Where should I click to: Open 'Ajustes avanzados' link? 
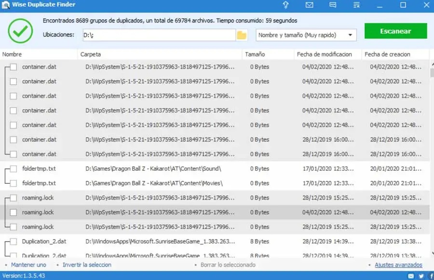(x=398, y=265)
